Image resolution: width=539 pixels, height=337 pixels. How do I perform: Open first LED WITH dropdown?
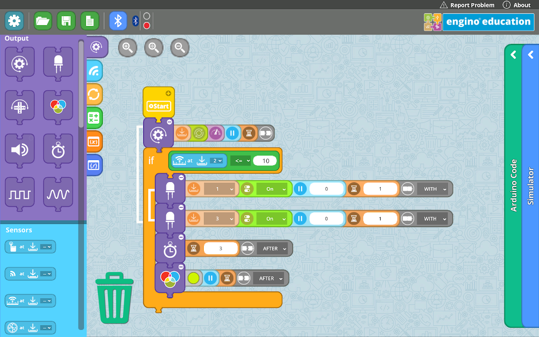(x=433, y=189)
